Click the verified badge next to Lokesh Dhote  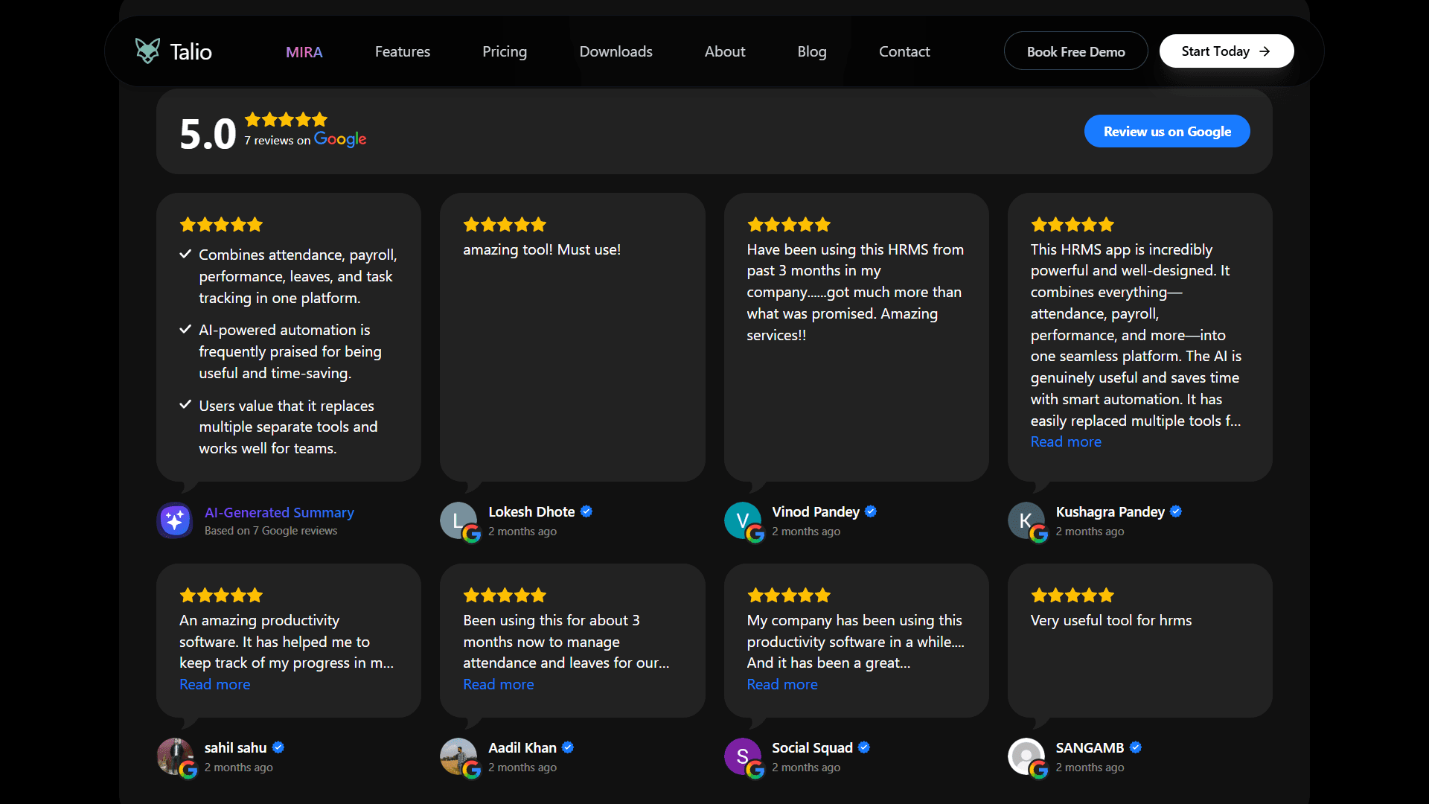click(586, 511)
